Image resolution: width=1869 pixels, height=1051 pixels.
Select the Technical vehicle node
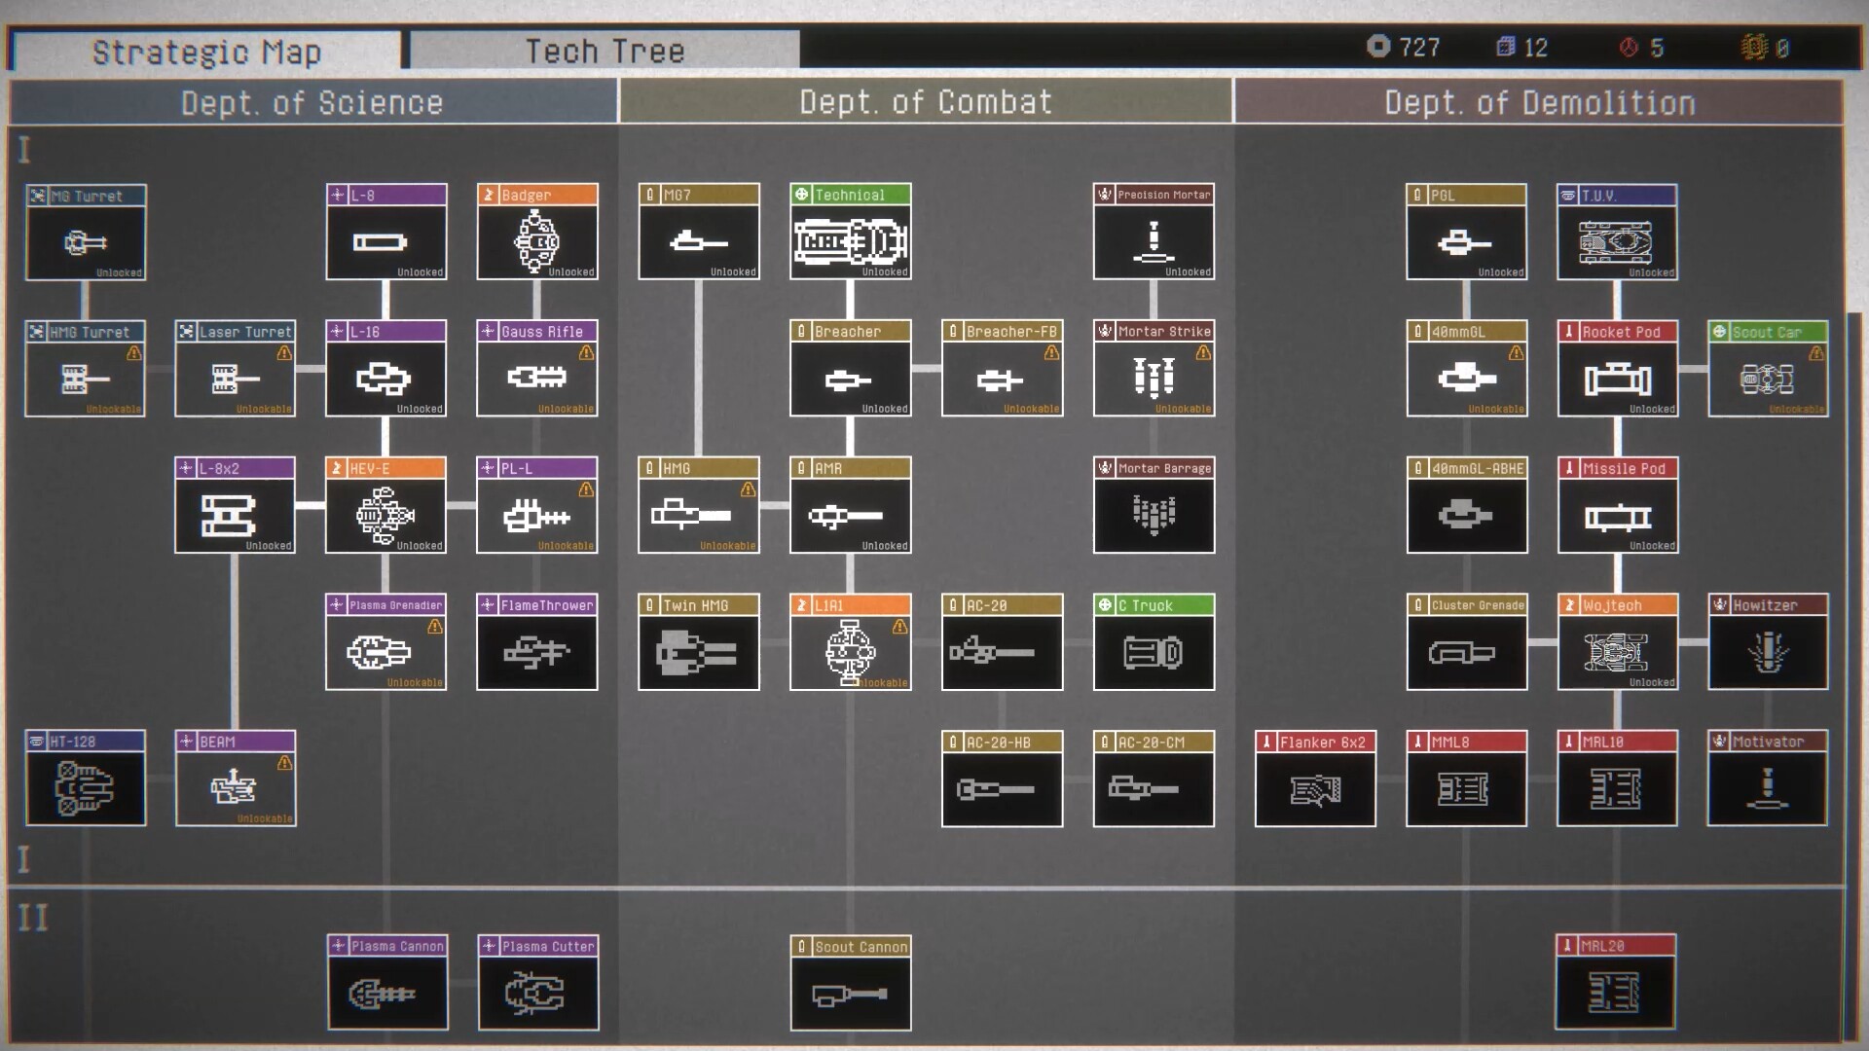(x=850, y=233)
